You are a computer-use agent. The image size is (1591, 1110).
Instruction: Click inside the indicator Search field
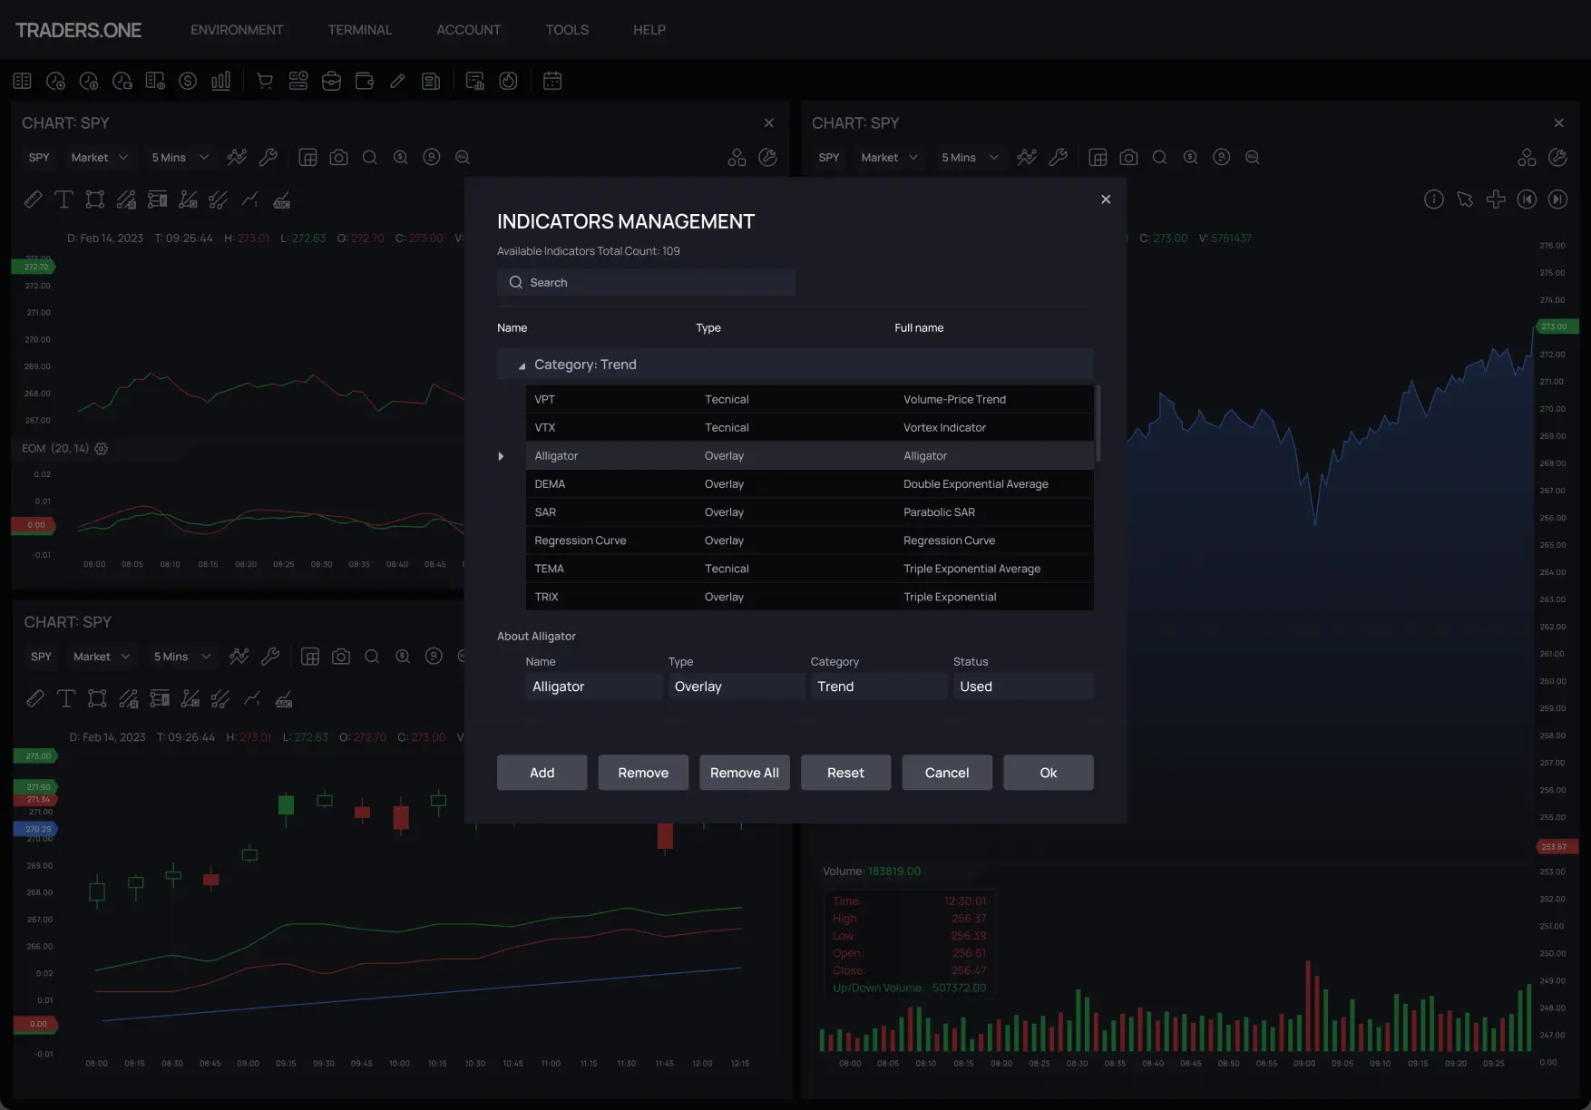pos(645,282)
